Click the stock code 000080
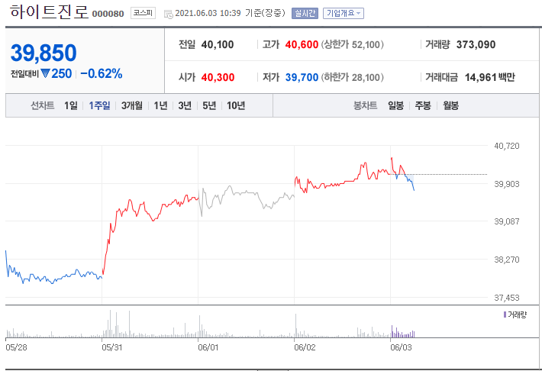 [108, 14]
